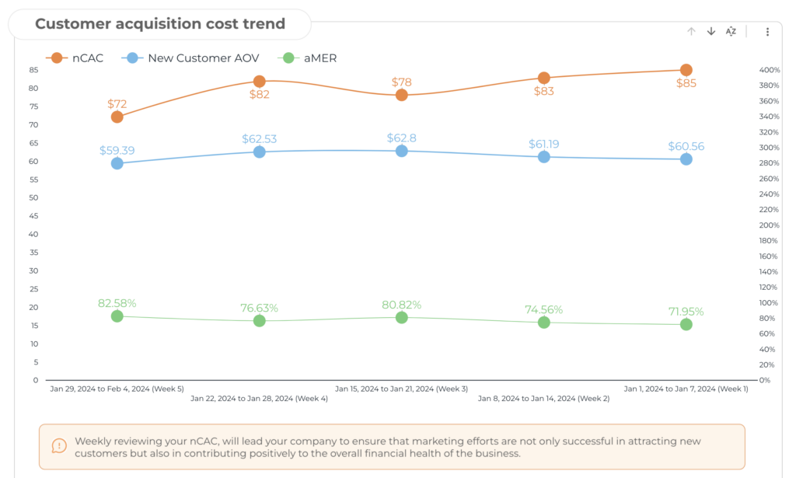Click the drill up arrow icon
The image size is (796, 478).
pos(691,32)
